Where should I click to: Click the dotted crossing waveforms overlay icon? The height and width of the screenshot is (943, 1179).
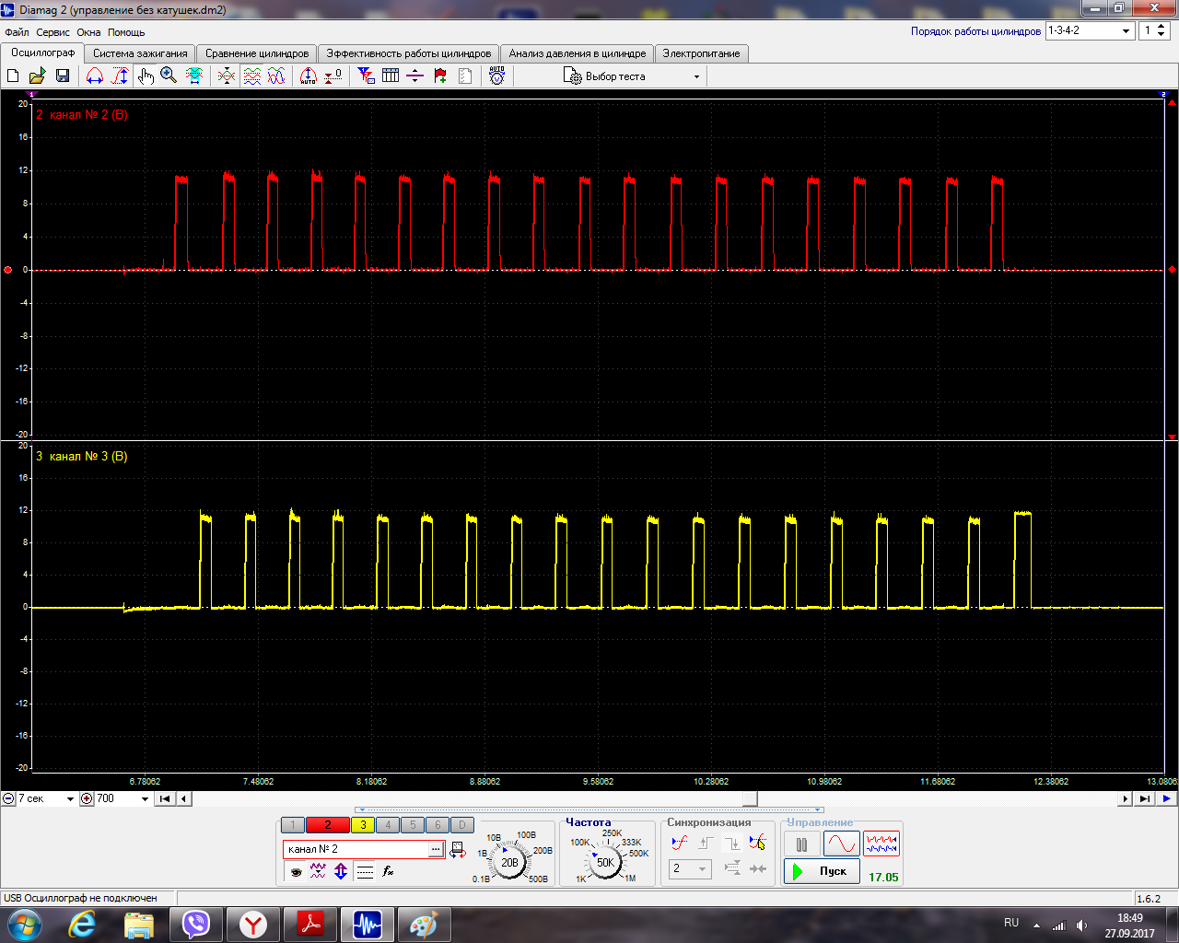click(227, 76)
